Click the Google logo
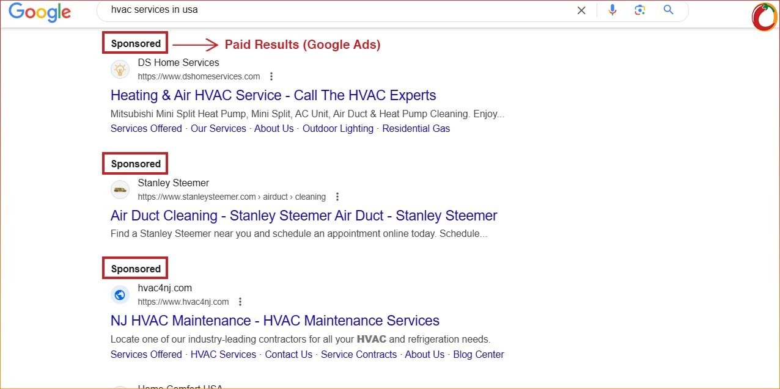Image resolution: width=780 pixels, height=389 pixels. tap(40, 12)
